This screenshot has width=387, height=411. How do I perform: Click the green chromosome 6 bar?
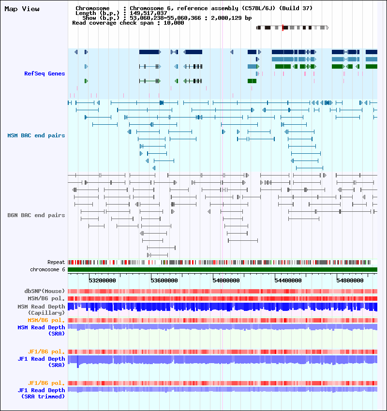tap(223, 270)
